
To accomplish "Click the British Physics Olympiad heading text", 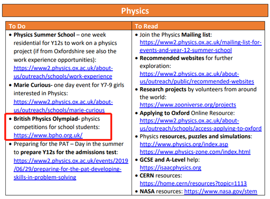I will 47,119.
